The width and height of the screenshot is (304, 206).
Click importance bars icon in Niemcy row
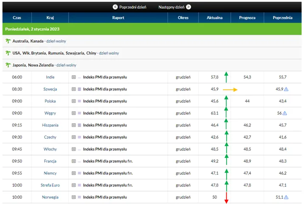(80, 173)
